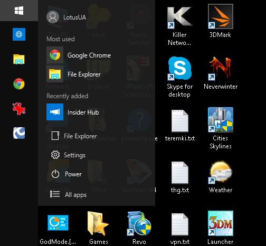Open File Explorer entry above Settings

coord(74,136)
